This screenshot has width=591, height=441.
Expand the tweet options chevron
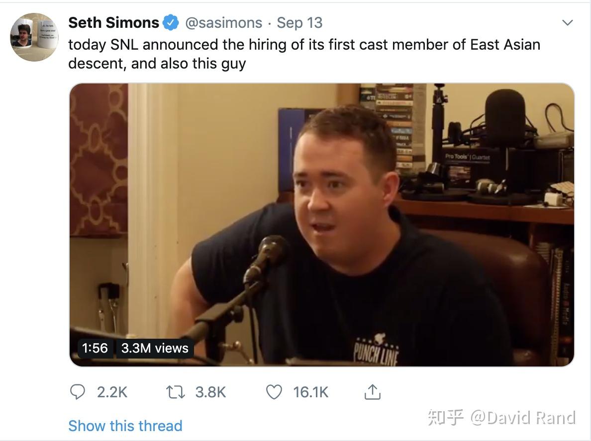(x=567, y=22)
